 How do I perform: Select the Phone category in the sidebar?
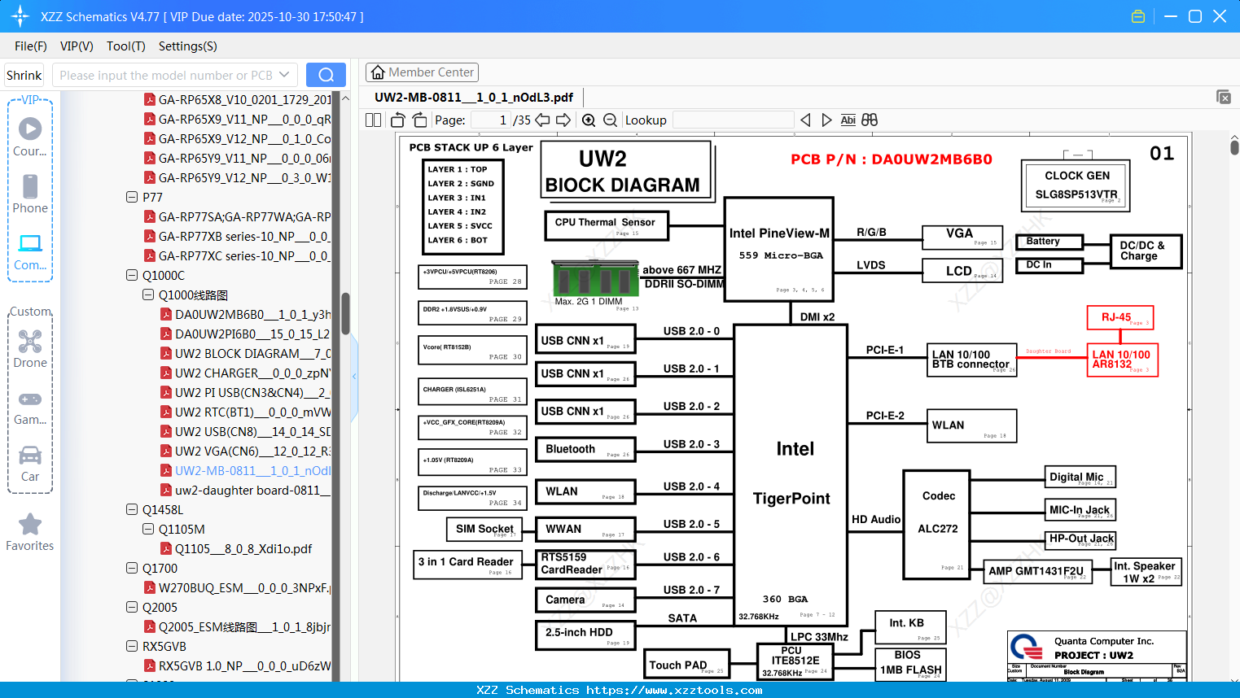tap(30, 194)
